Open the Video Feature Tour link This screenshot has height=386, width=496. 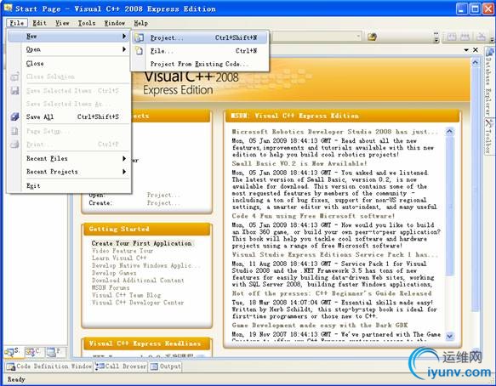[x=123, y=250]
